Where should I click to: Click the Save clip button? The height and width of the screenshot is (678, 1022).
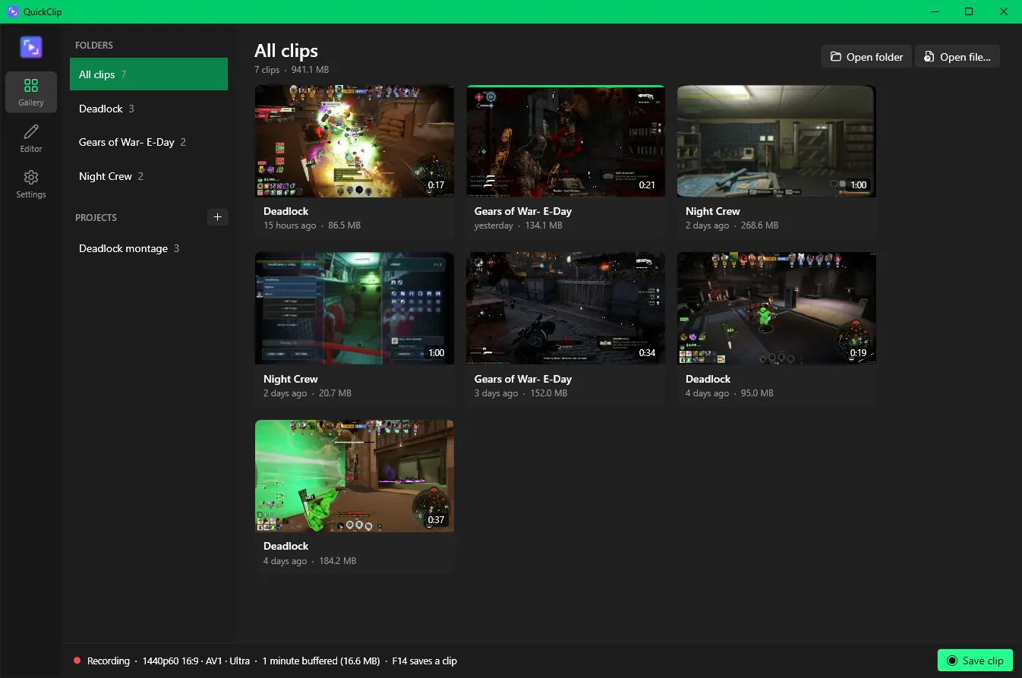[x=975, y=661]
